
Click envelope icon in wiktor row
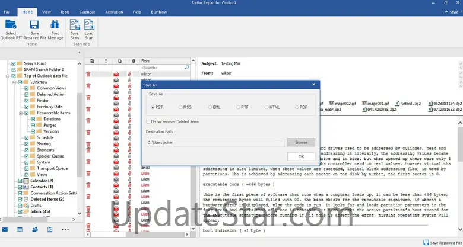(116, 74)
